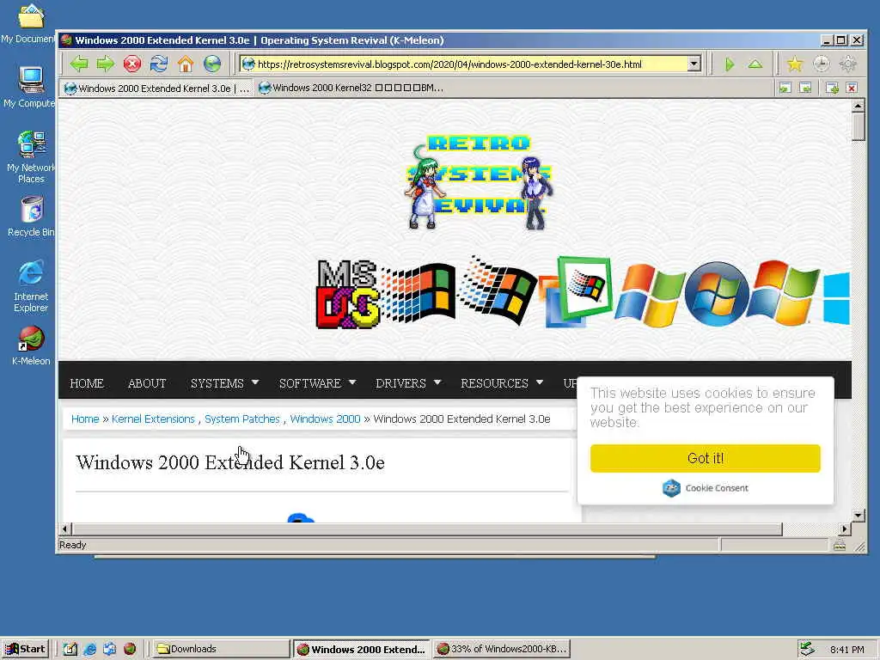Follow the Kernel Extensions breadcrumb link
880x660 pixels.
(153, 419)
